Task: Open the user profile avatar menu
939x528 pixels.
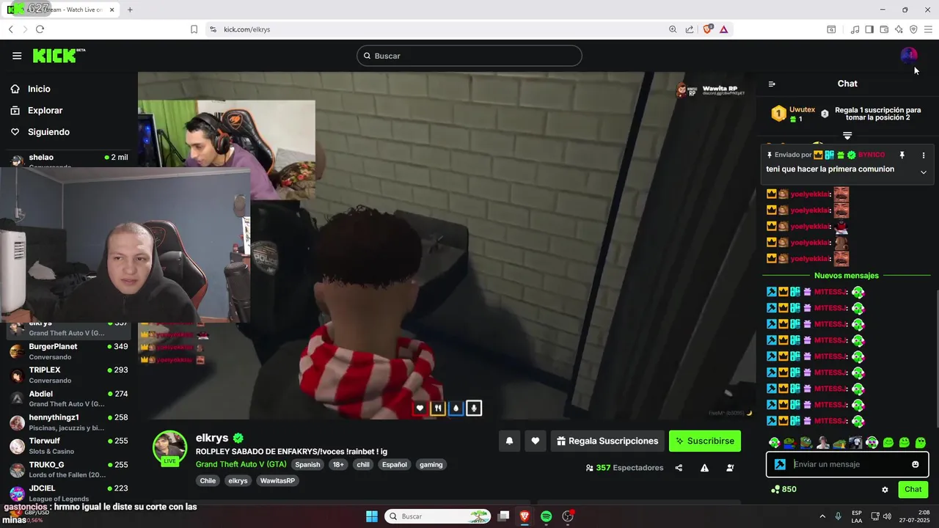Action: coord(908,56)
